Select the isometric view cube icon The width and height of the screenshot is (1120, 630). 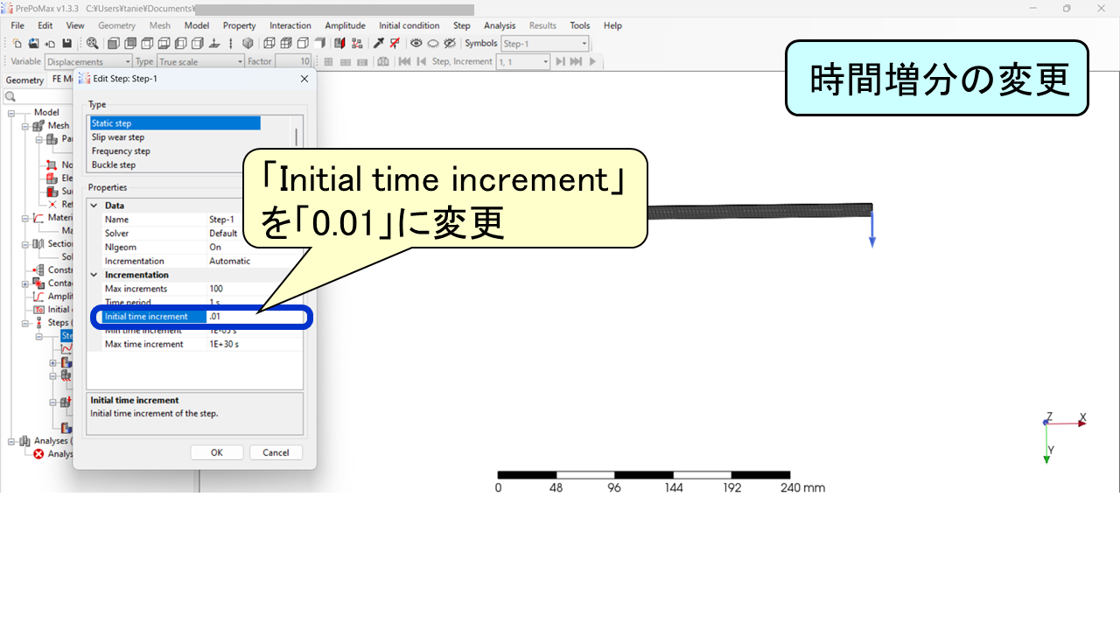pos(248,43)
